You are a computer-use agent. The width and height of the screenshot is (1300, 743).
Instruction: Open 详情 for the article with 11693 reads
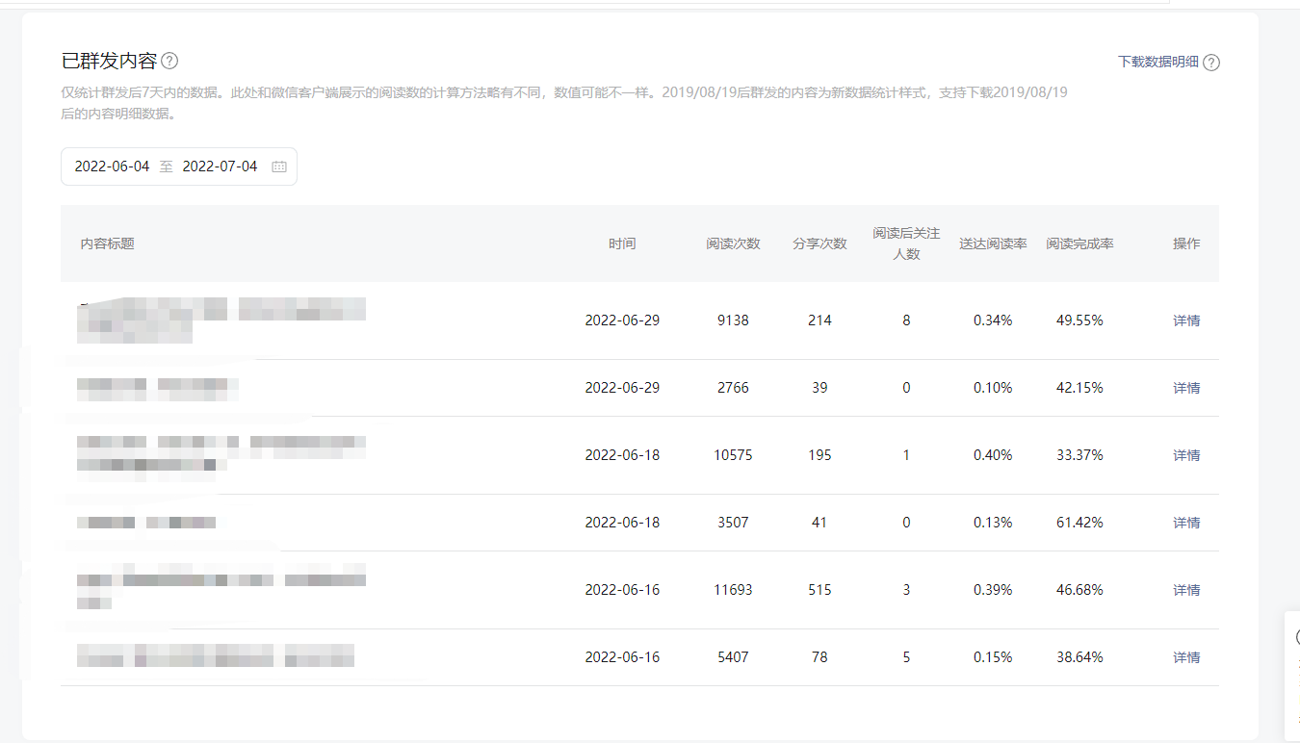tap(1186, 590)
